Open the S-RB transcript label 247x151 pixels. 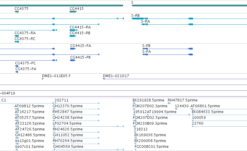[135, 16]
